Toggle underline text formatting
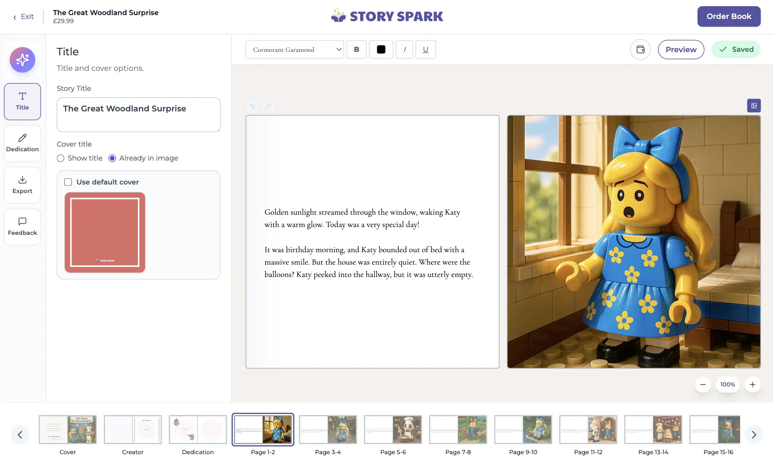The image size is (773, 465). click(x=426, y=50)
